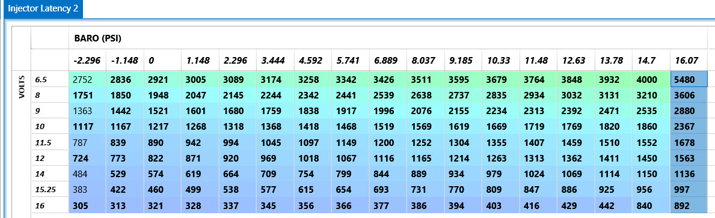Select the 15.25 volts row header
Screen dimensions: 715x218
(50, 189)
